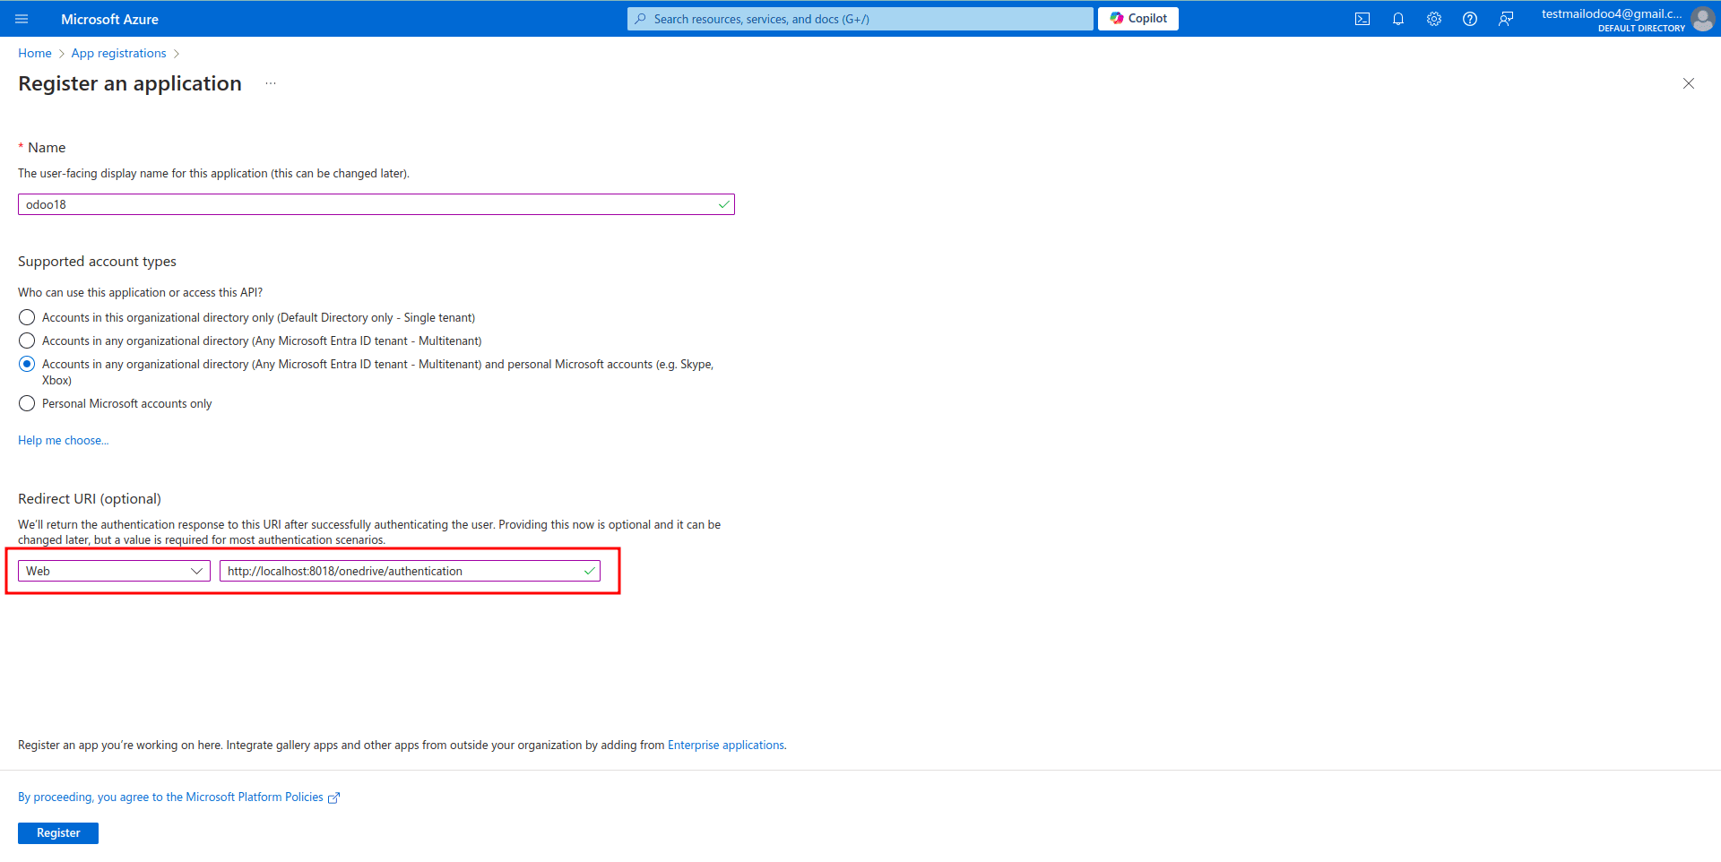Click the feedback icon in header

coord(1505,19)
